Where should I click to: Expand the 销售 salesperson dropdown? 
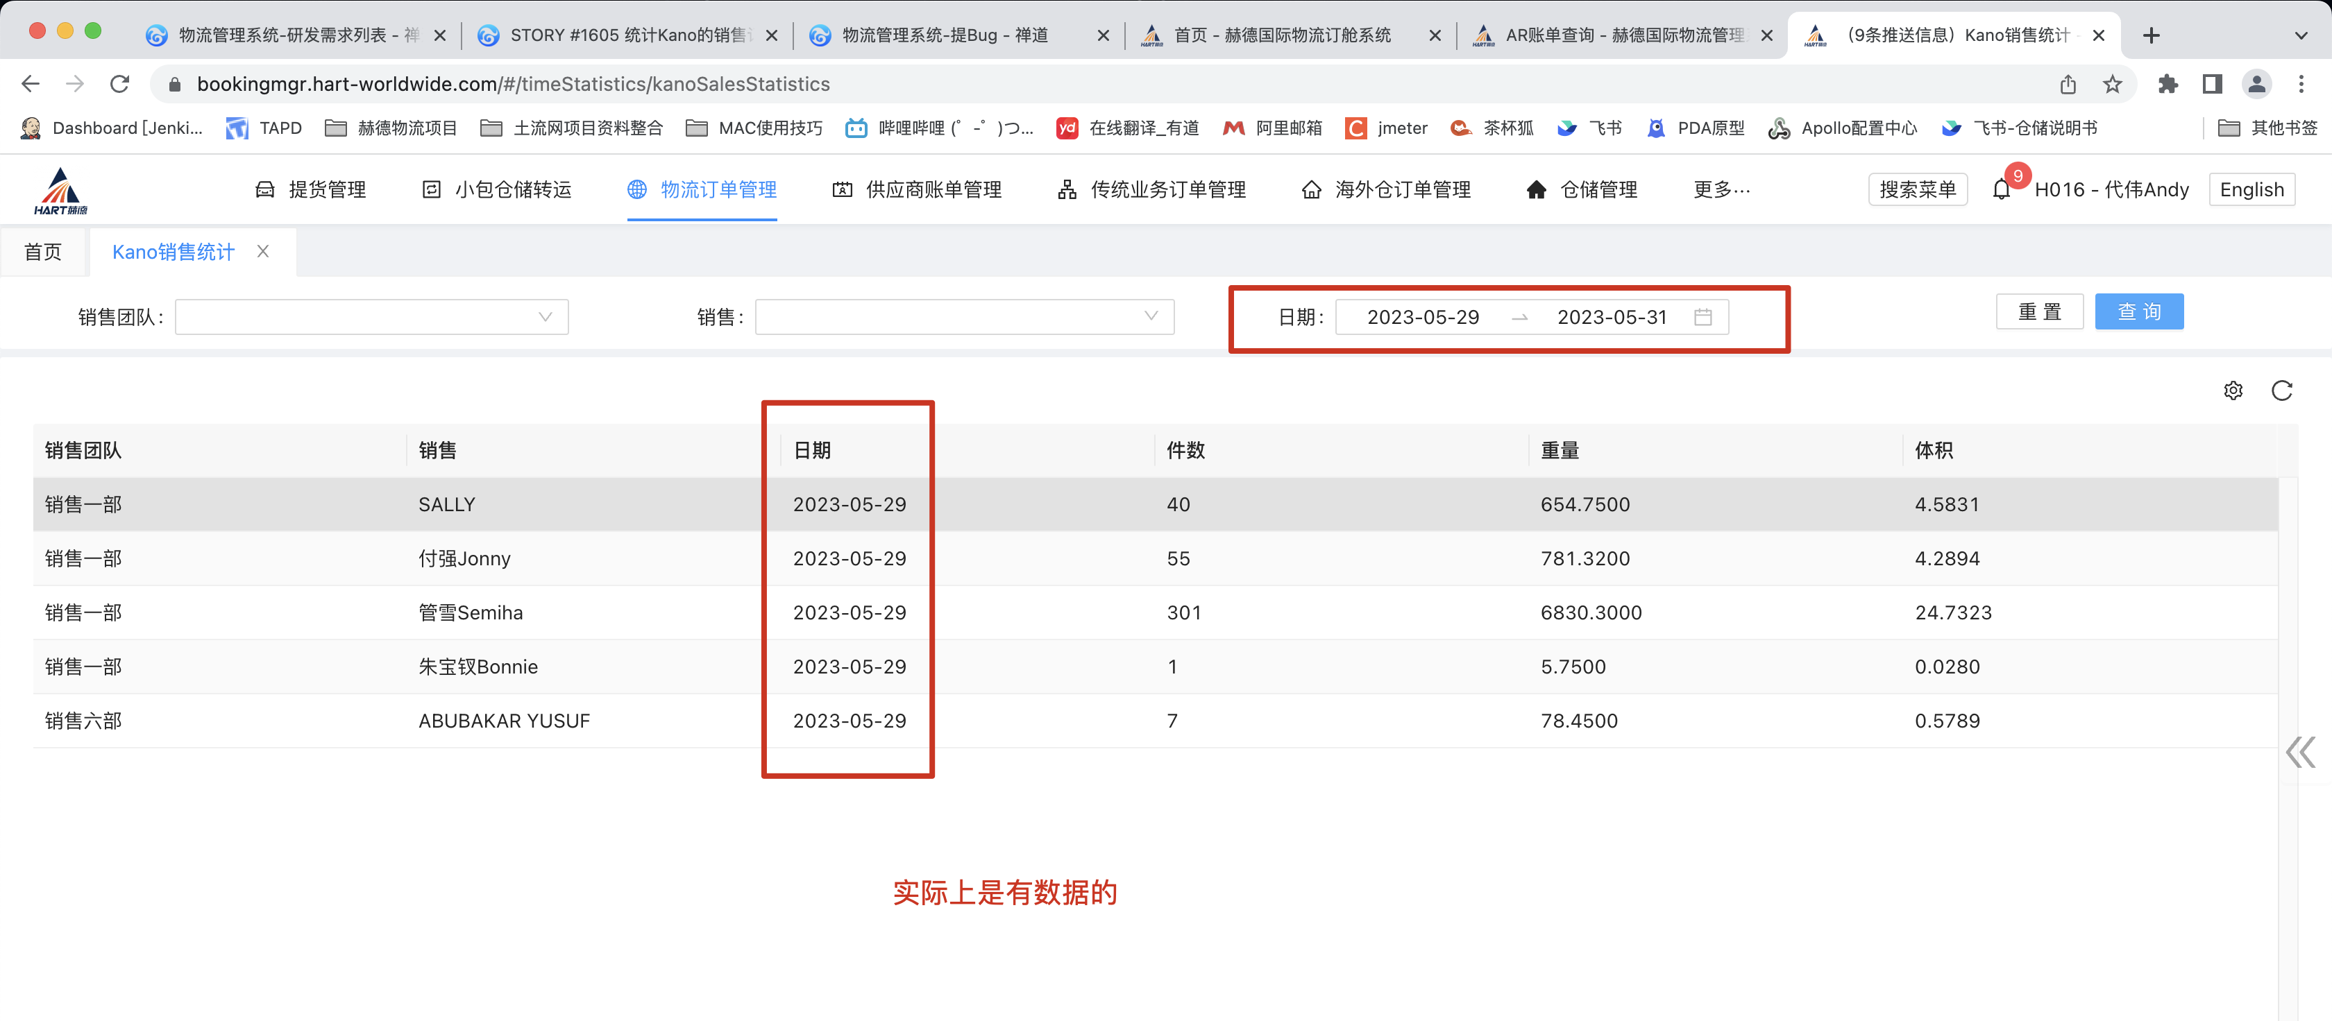[964, 318]
